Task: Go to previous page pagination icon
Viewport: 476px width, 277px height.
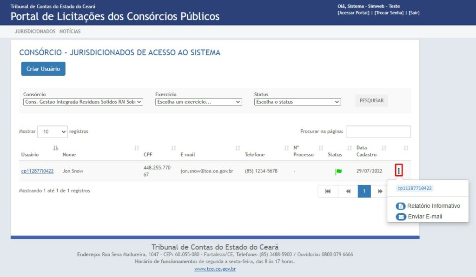Action: coord(348,191)
